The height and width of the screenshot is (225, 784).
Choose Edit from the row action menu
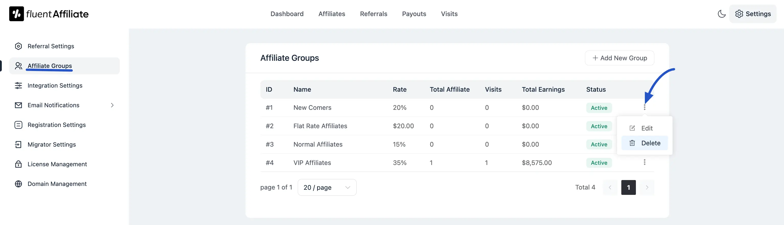pyautogui.click(x=646, y=128)
